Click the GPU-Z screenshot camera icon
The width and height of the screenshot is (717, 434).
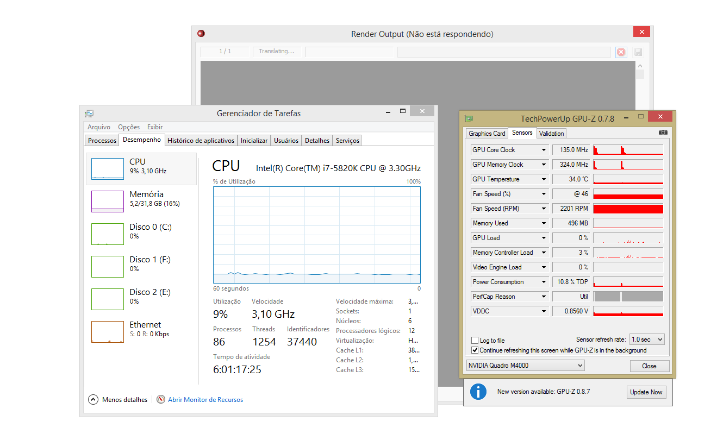663,132
